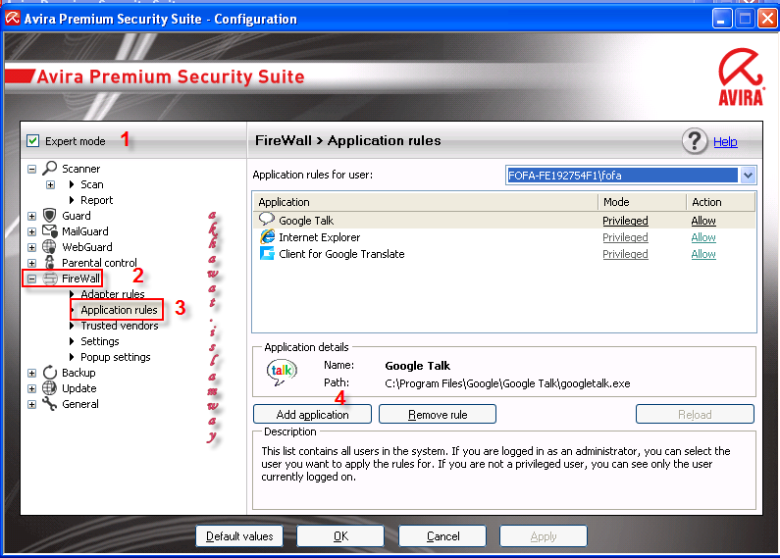Click the Scanner magnifier icon
The image size is (780, 558).
[50, 168]
